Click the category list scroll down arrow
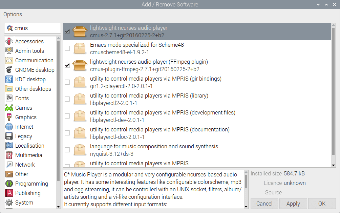340x213 pixels. click(58, 207)
